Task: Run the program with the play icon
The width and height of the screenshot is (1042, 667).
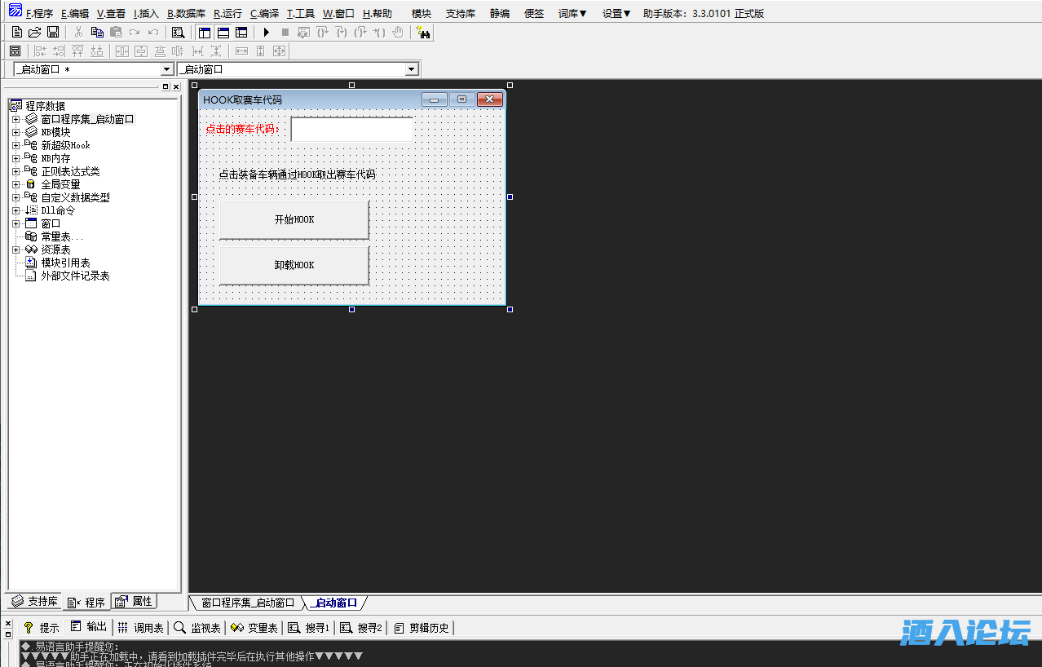Action: [x=267, y=31]
